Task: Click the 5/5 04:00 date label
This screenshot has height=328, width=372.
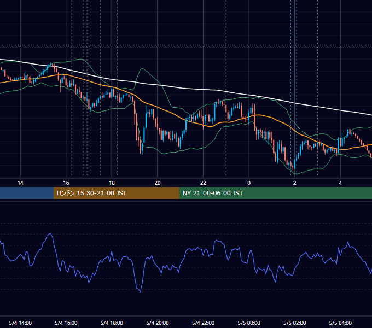Action: [x=340, y=323]
